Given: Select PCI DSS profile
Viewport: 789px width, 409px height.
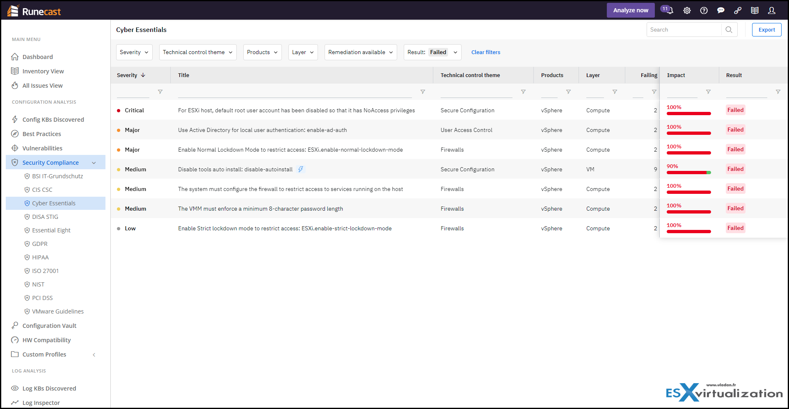Looking at the screenshot, I should (42, 298).
